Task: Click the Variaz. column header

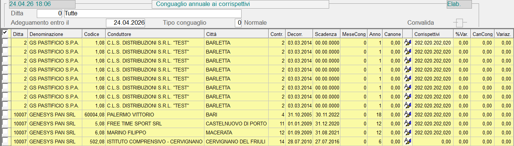Action: click(x=503, y=34)
